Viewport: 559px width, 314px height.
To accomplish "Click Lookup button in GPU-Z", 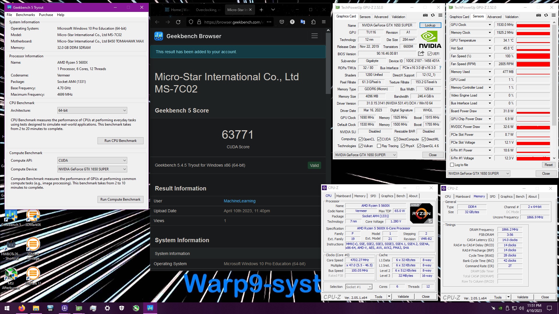I will [430, 25].
